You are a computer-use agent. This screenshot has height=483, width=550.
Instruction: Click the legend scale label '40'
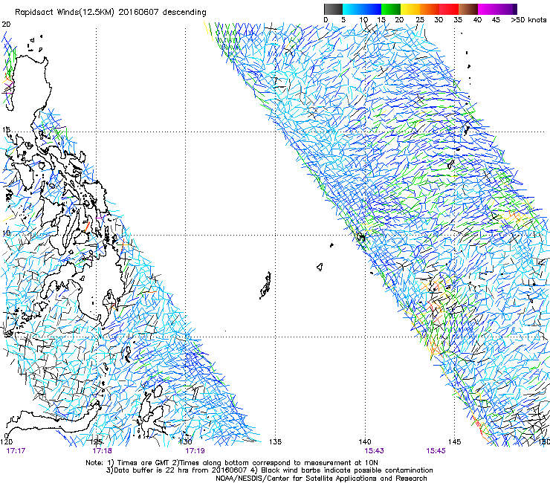coord(477,19)
